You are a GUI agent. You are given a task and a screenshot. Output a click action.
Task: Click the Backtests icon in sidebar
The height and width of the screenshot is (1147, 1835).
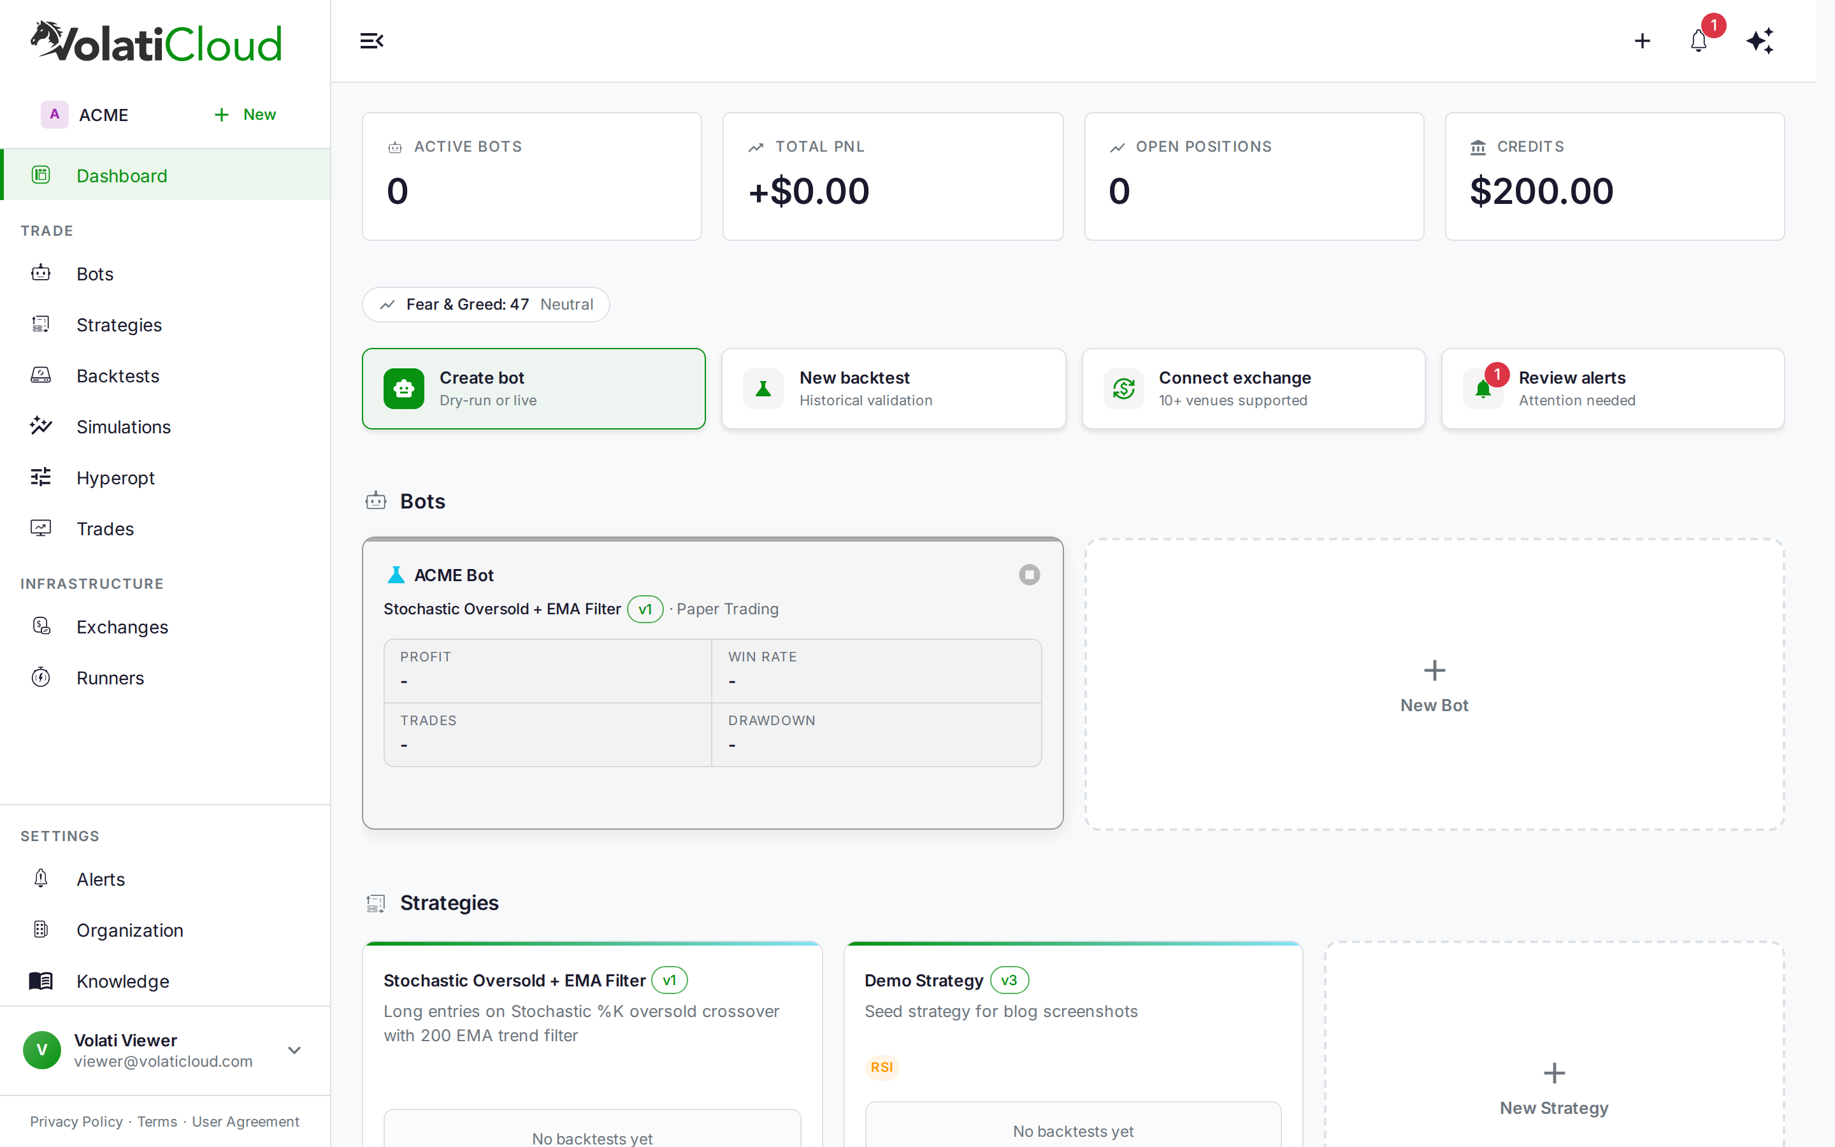click(41, 375)
